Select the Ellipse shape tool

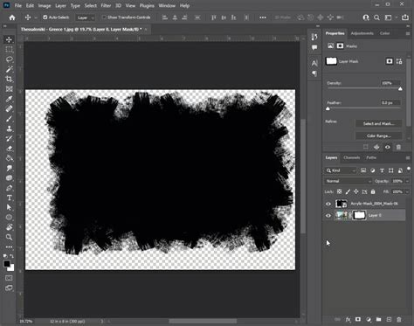coord(9,218)
